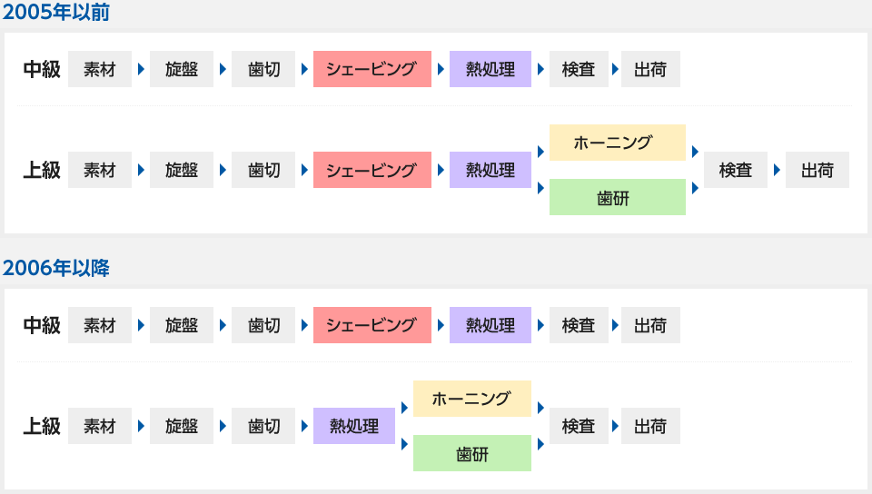The image size is (872, 494).
Task: Click the 歯切 box in 2006 中級 row
Action: coord(263,325)
